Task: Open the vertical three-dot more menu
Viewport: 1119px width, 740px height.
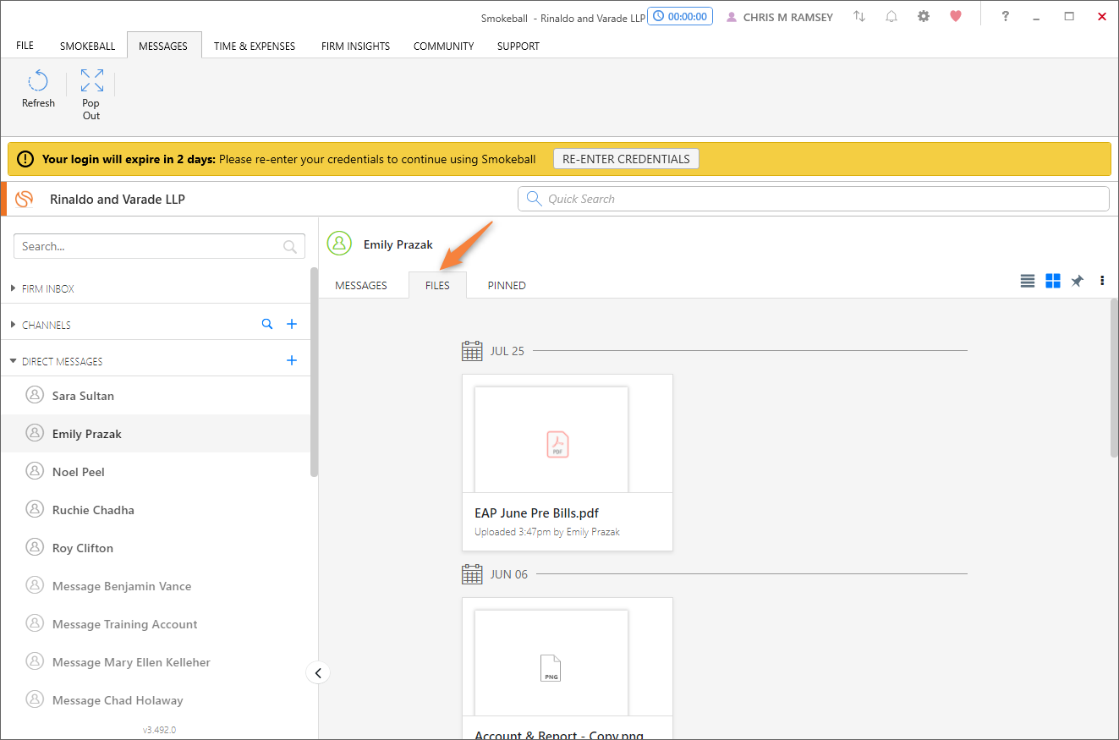Action: (1102, 281)
